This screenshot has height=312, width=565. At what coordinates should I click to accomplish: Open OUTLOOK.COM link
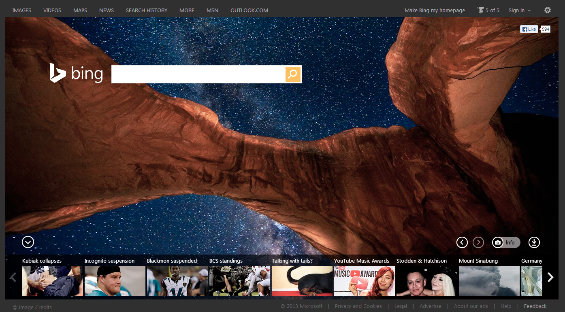[x=249, y=11]
